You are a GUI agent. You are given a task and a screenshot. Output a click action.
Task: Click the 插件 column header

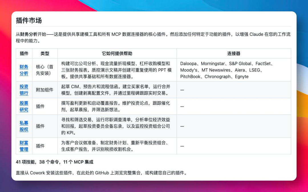click(24, 53)
